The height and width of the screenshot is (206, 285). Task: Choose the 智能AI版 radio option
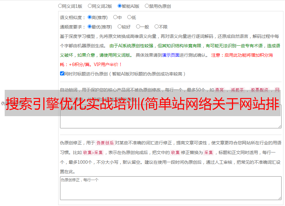click(x=120, y=6)
